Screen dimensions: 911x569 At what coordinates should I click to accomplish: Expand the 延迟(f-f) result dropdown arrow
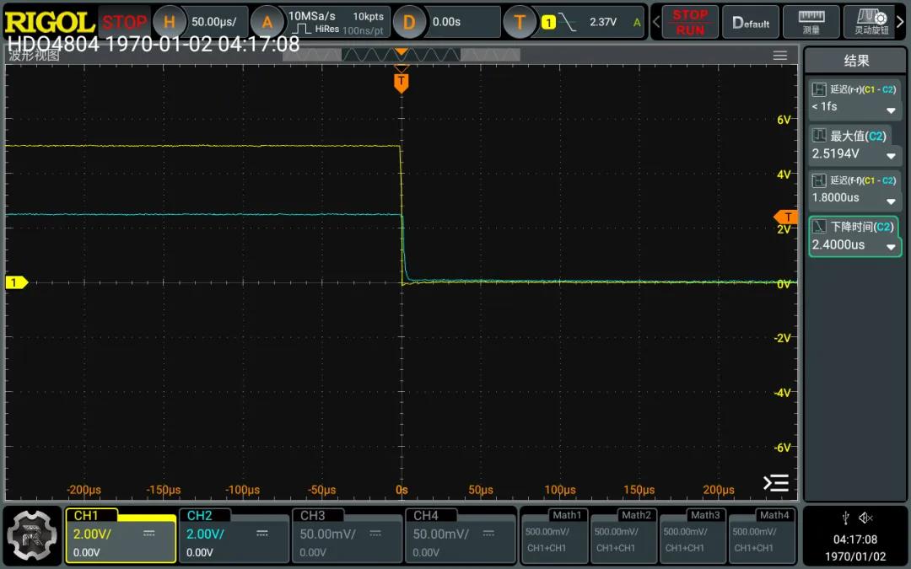point(891,201)
